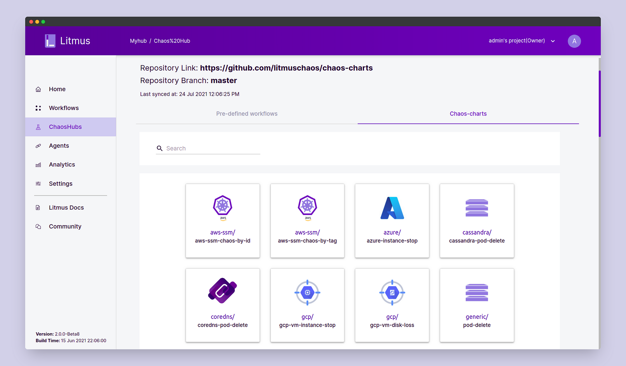This screenshot has width=626, height=366.
Task: Switch to Pre-defined workflows tab
Action: pos(247,114)
